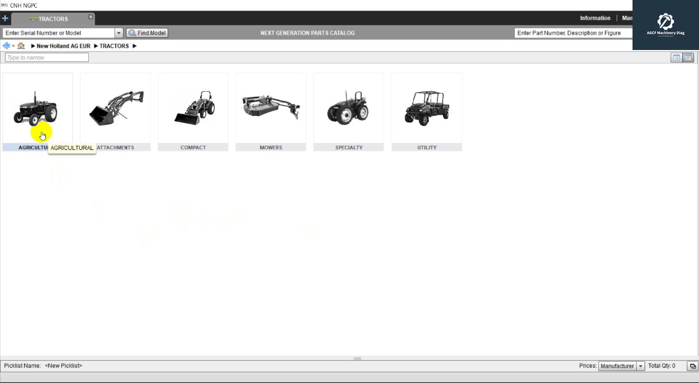
Task: Open the serial number dropdown arrow
Action: (x=118, y=33)
